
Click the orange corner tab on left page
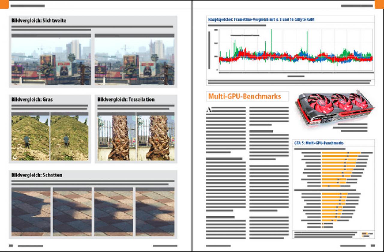coord(4,4)
